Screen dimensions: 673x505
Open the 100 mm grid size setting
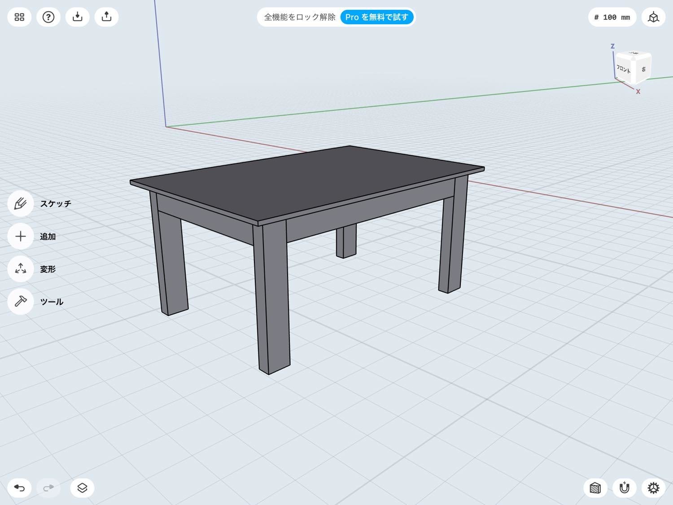(612, 17)
